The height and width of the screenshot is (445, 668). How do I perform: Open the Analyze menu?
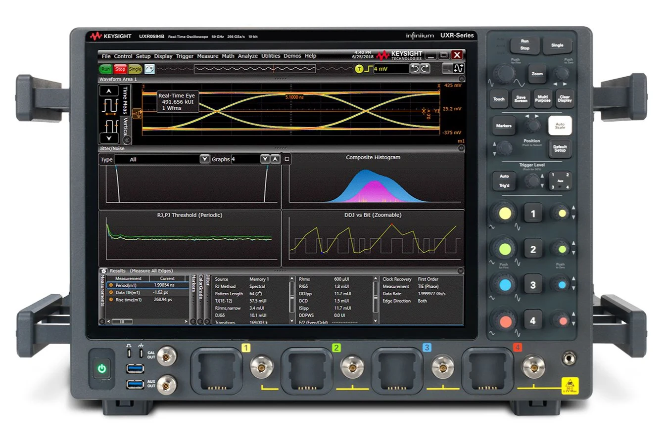coord(248,56)
